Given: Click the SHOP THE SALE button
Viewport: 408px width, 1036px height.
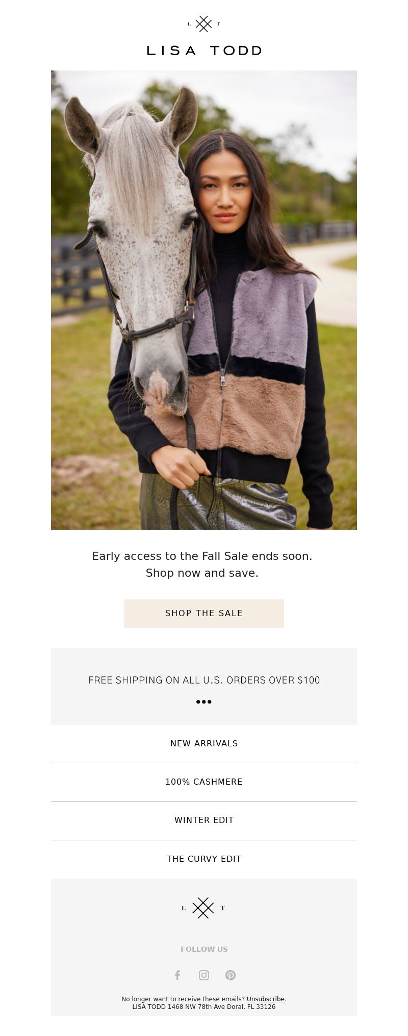Looking at the screenshot, I should [204, 613].
